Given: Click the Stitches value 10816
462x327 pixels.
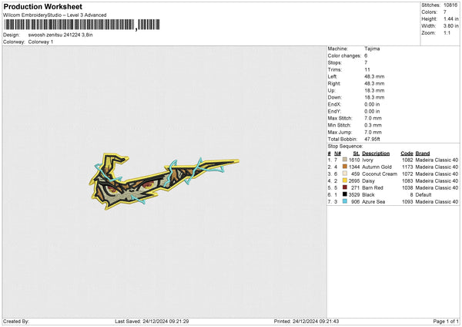Looking at the screenshot, I should pos(450,5).
